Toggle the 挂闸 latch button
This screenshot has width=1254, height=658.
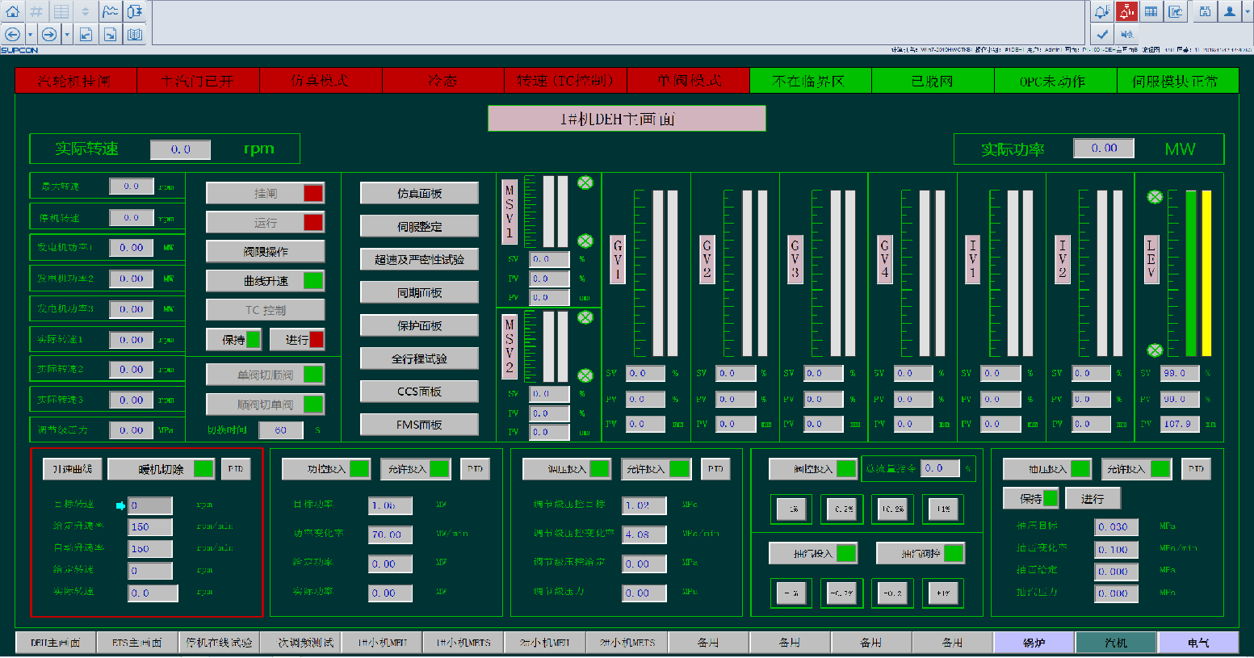[x=266, y=193]
